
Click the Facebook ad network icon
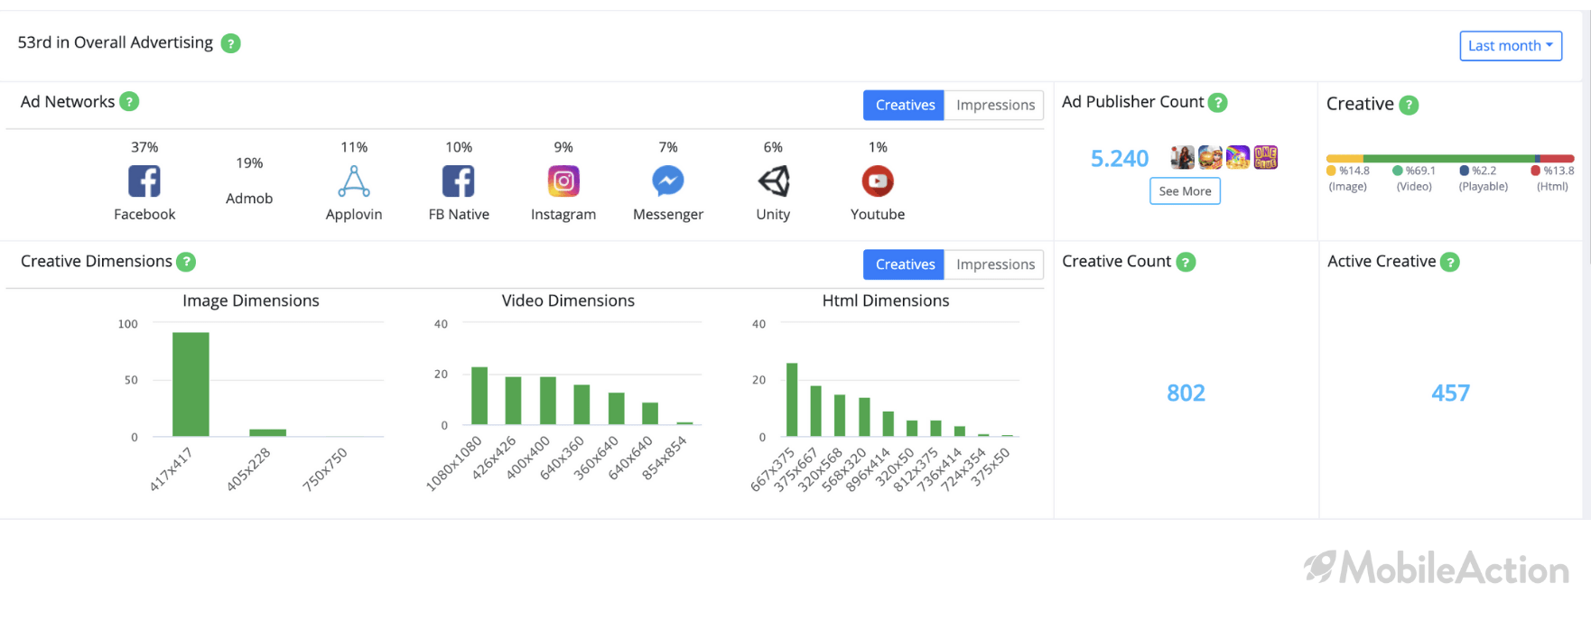click(x=144, y=181)
